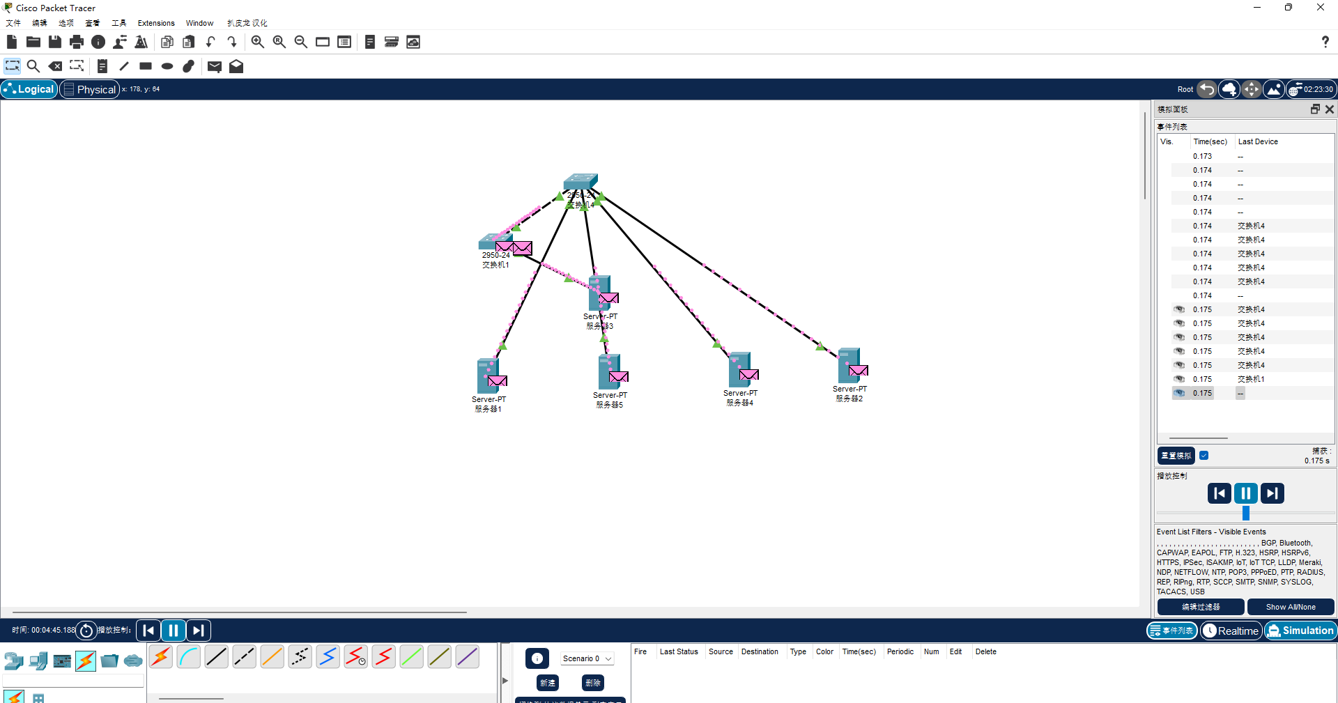Print the workspace
Screen dimensions: 1338x703
pos(77,42)
